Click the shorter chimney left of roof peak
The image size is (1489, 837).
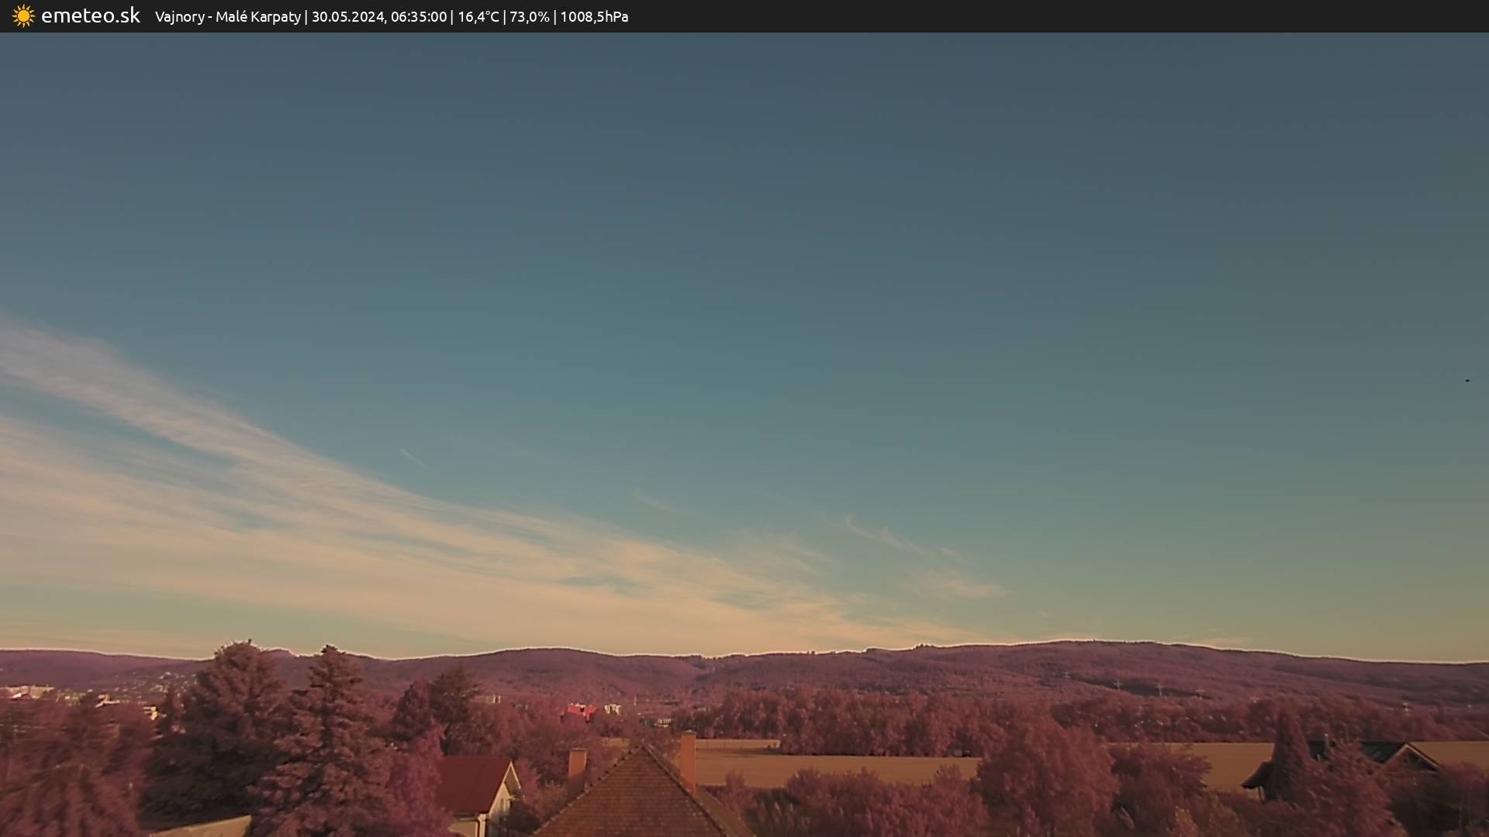[x=577, y=763]
